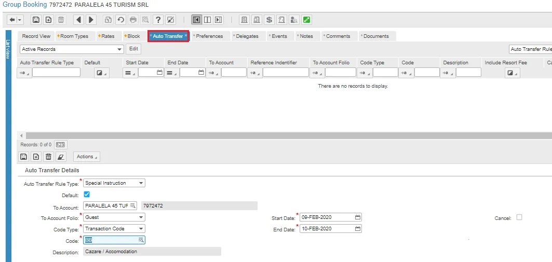The image size is (552, 262).
Task: Click the top toolbar delete trash icon
Action: click(61, 20)
